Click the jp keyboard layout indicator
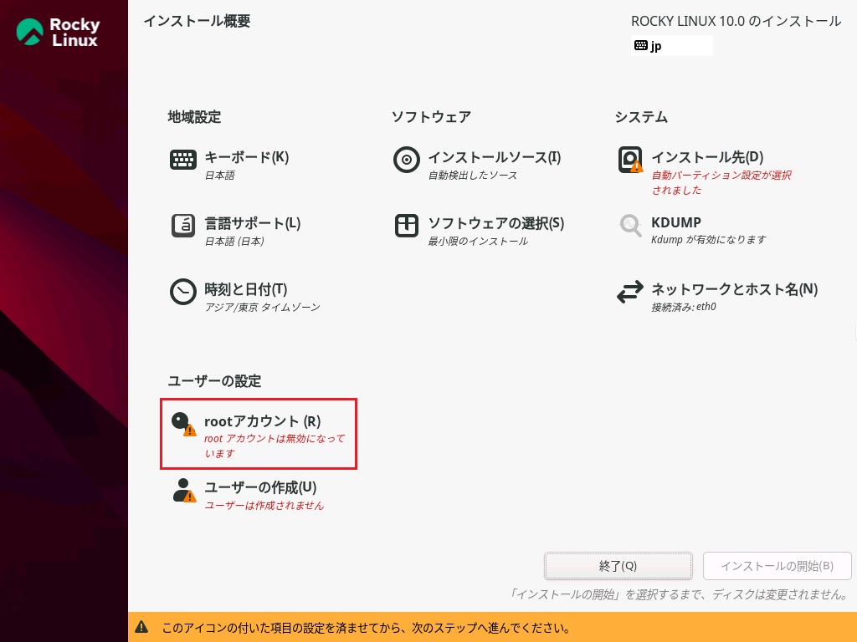 [x=671, y=46]
